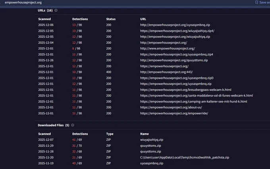Viewport: 270px width, 169px height.
Task: Click the URL column header
Action: [143, 19]
